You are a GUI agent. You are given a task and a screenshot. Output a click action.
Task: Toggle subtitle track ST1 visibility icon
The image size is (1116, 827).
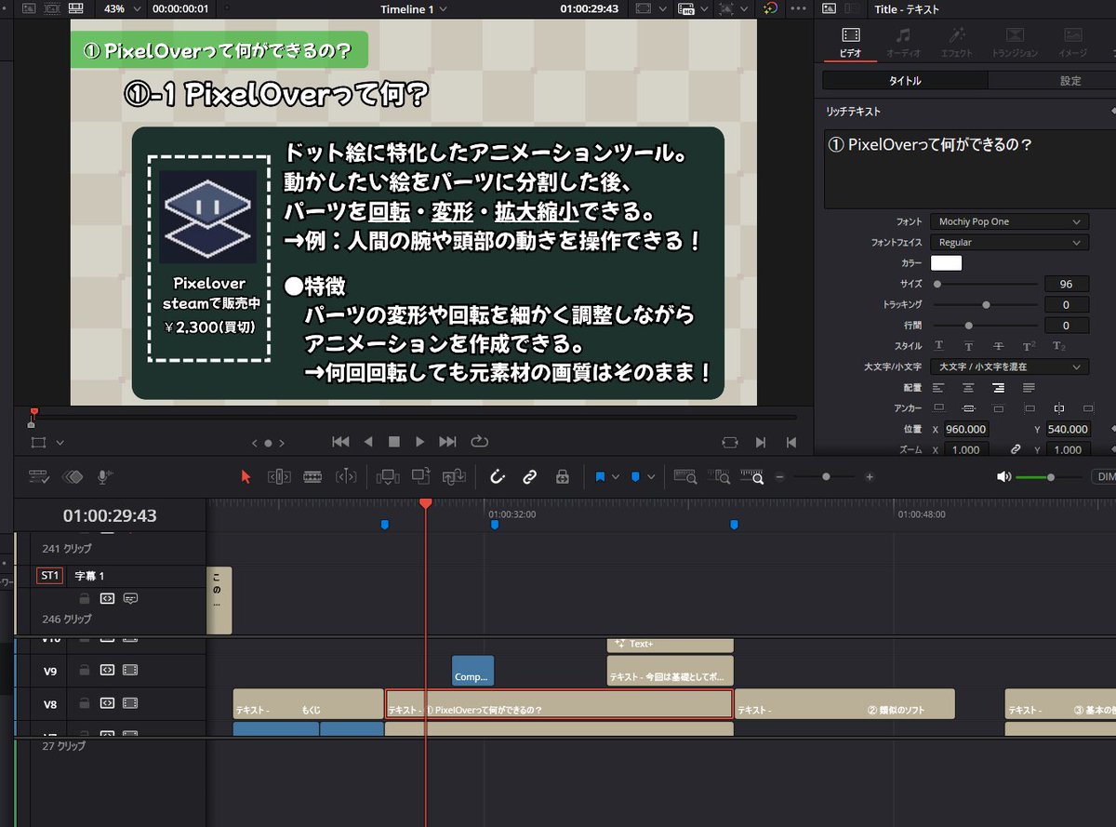[x=130, y=598]
